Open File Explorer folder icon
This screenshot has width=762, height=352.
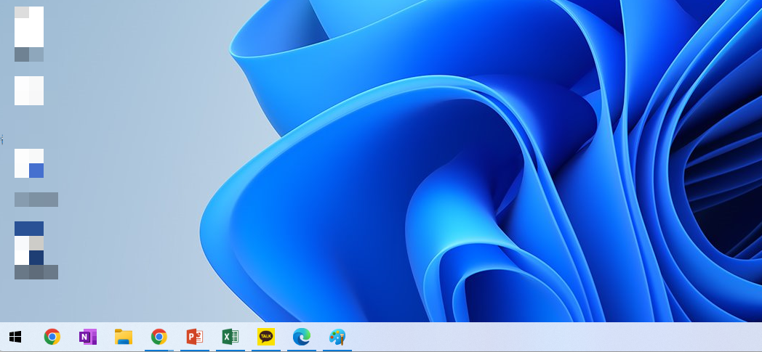[x=124, y=337]
